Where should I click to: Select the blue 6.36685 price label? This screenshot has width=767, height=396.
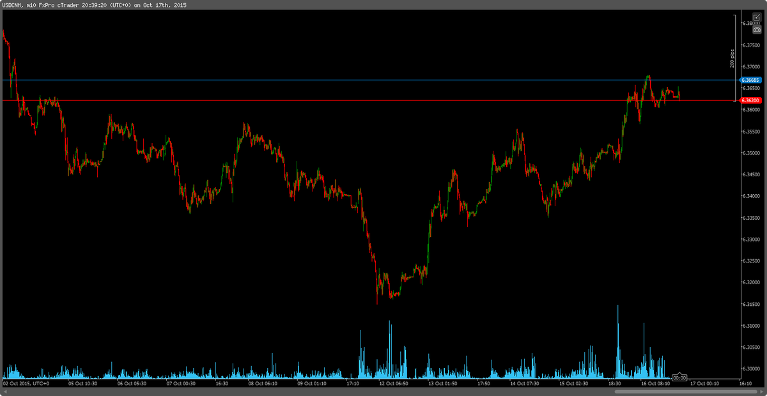(750, 80)
